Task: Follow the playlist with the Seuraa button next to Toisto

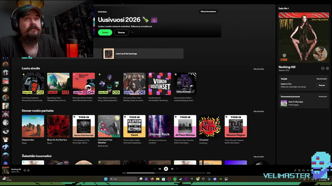Action: click(x=121, y=33)
